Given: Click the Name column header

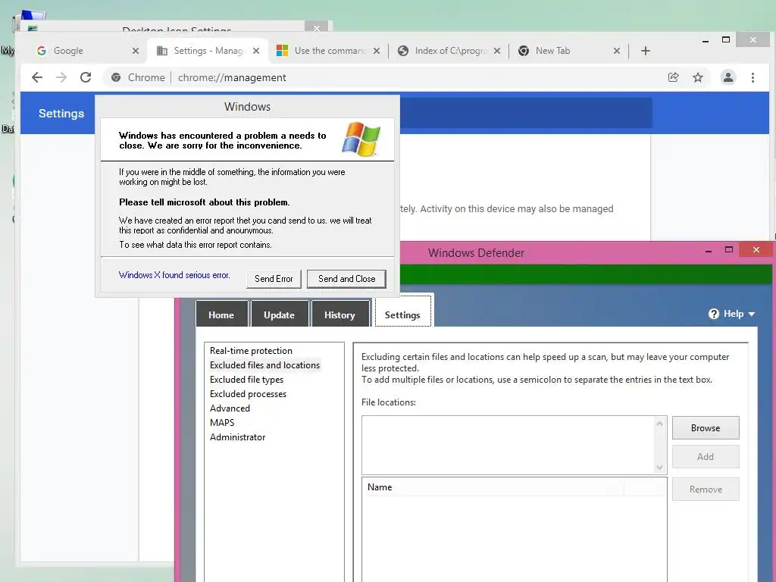Looking at the screenshot, I should (493, 487).
